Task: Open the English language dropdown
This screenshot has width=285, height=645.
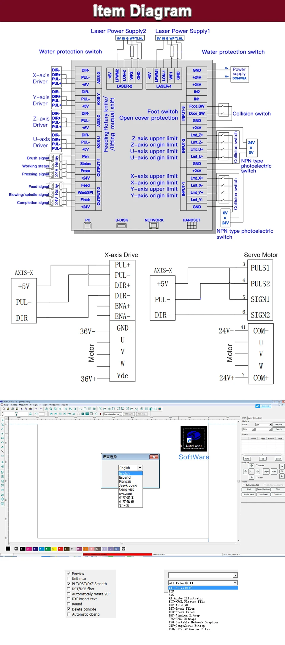Action: coord(130,468)
